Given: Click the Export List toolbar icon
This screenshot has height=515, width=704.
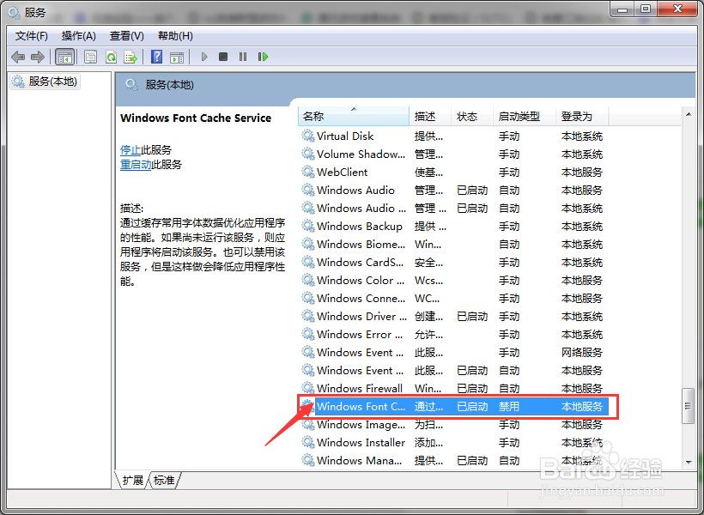Looking at the screenshot, I should 130,57.
